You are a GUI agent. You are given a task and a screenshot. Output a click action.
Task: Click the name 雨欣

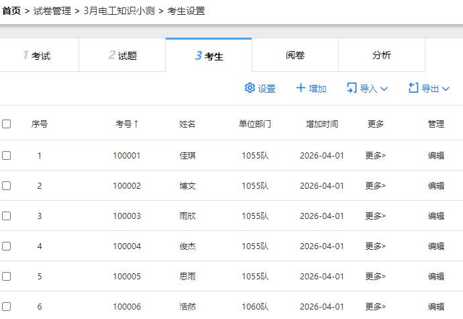coord(187,216)
